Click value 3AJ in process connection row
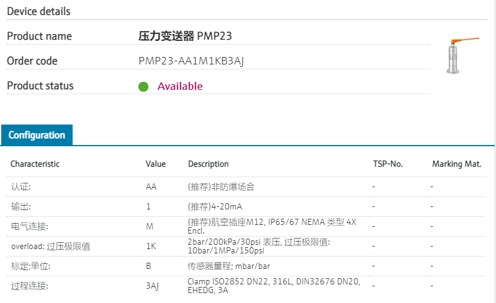This screenshot has height=303, width=496. coord(153,286)
